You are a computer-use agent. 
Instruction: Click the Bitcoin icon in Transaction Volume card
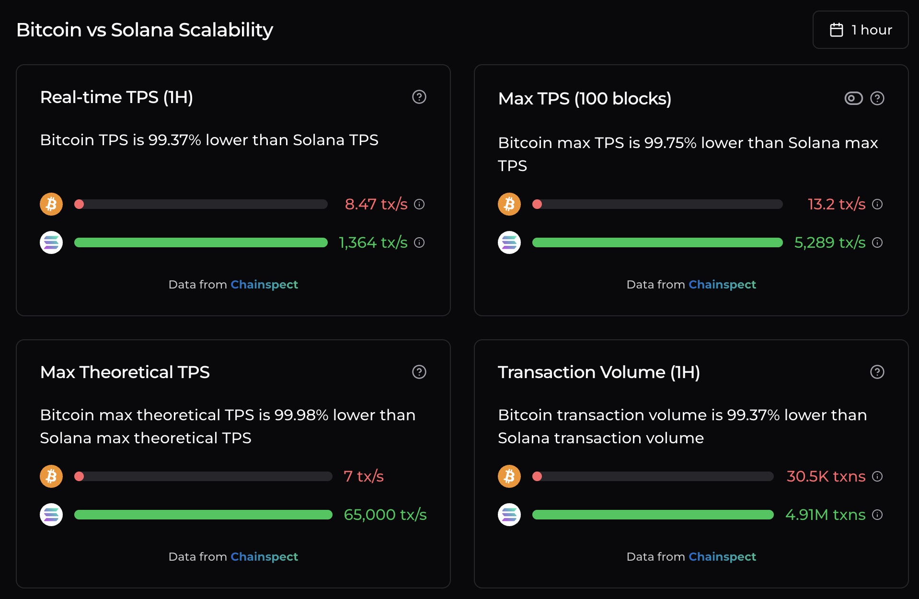(x=509, y=476)
